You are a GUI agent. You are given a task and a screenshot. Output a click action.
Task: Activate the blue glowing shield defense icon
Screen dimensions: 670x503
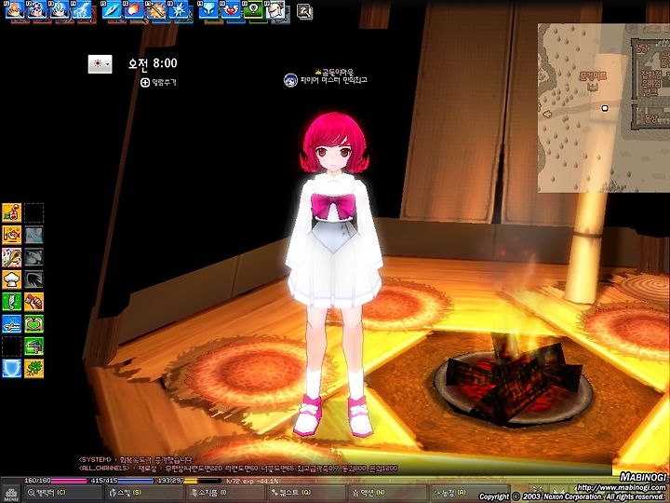pyautogui.click(x=11, y=368)
